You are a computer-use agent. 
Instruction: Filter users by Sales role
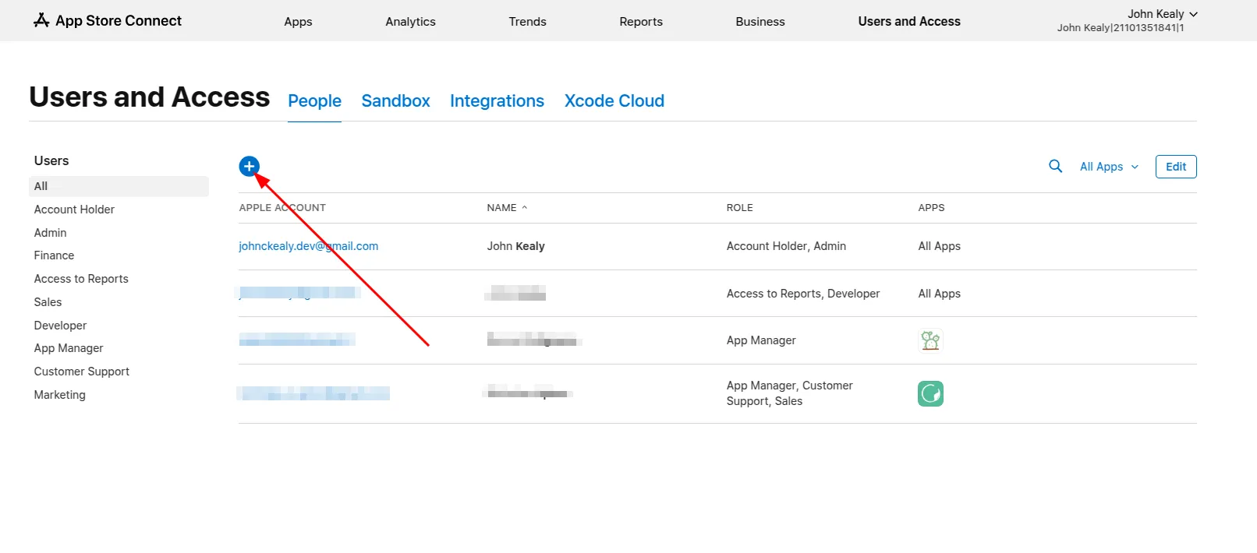click(48, 302)
